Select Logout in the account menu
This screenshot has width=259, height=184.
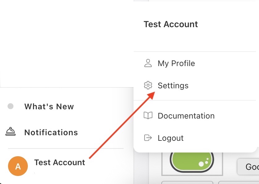pyautogui.click(x=171, y=138)
